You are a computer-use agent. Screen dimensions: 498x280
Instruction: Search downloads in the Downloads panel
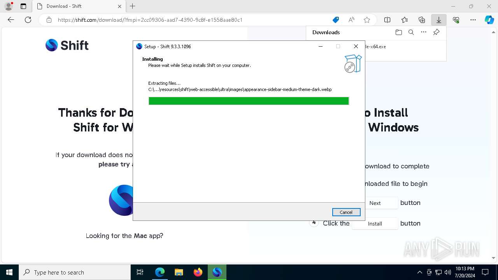click(x=411, y=32)
